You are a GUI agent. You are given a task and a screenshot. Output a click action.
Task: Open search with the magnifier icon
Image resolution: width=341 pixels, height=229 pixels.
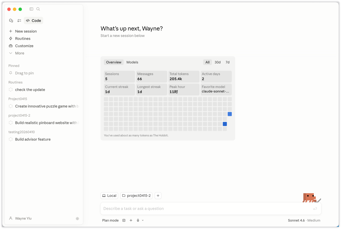(38, 9)
